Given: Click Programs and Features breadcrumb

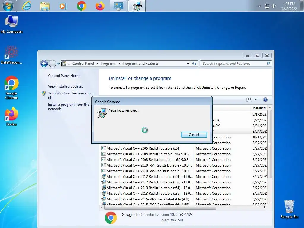Looking at the screenshot, I should coord(140,64).
